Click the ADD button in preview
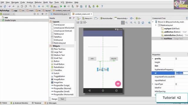The width and height of the screenshot is (188, 105). click(92, 59)
